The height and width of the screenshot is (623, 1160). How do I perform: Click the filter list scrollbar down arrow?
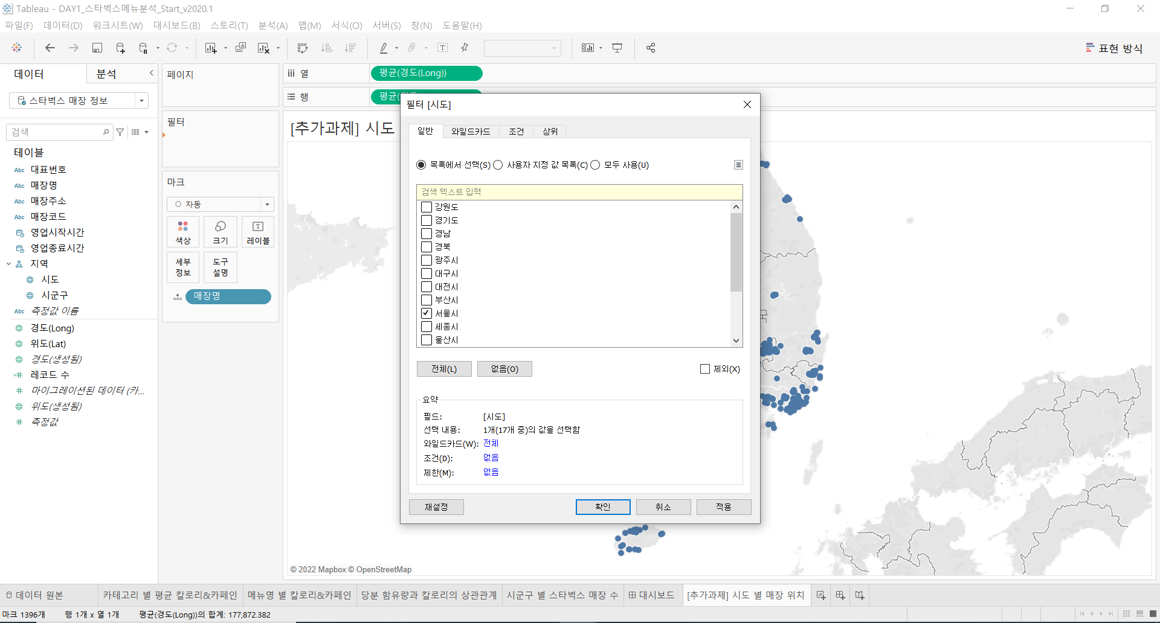(x=736, y=340)
